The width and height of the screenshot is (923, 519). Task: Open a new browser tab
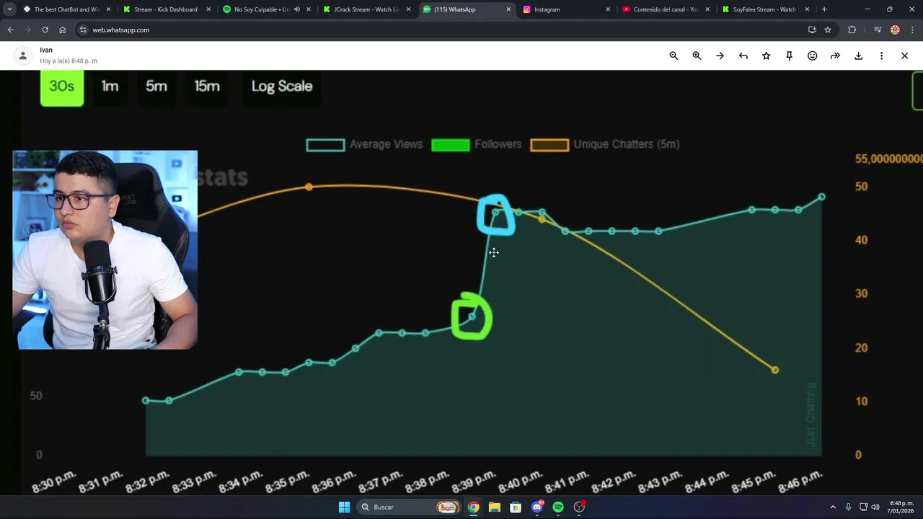click(824, 9)
